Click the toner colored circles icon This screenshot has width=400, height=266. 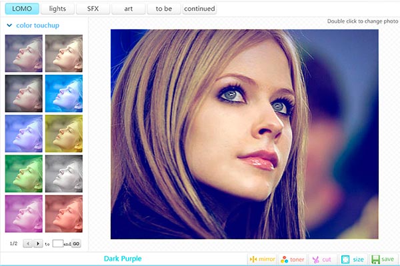coord(284,259)
